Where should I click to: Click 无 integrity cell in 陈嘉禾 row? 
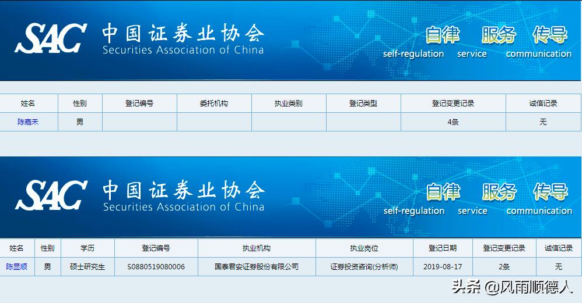(544, 122)
